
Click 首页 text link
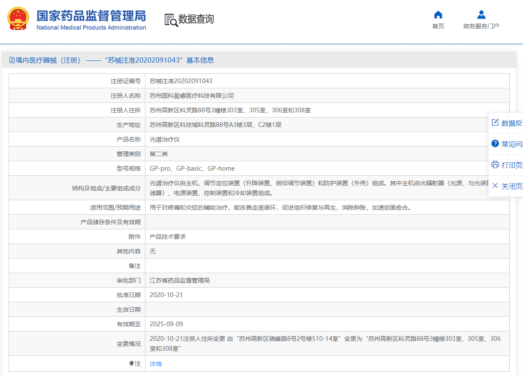click(x=438, y=26)
